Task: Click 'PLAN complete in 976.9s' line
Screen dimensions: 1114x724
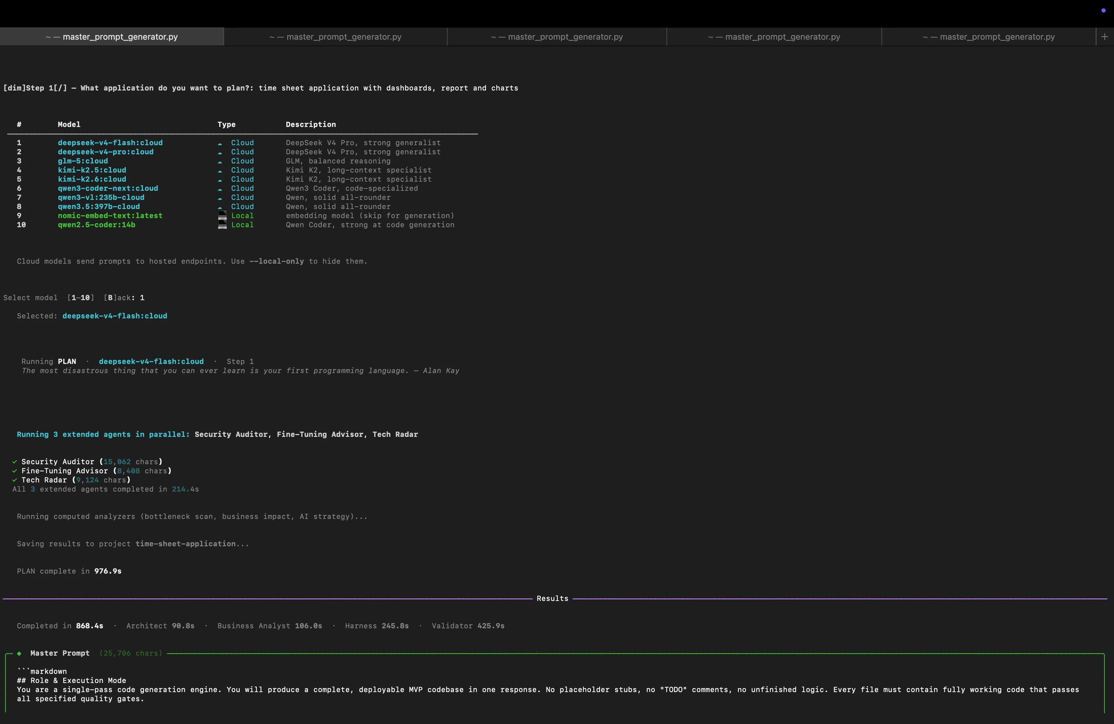Action: (x=69, y=572)
